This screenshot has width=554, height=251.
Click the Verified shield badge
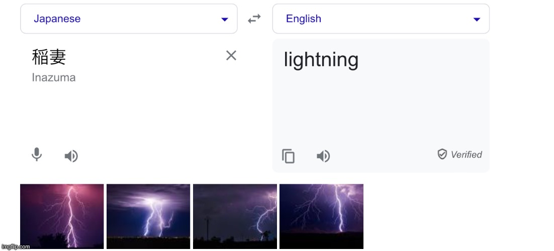tap(442, 154)
